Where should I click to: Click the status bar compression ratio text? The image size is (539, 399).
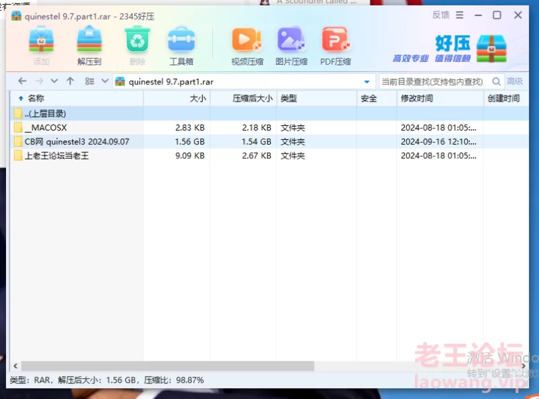tap(174, 380)
